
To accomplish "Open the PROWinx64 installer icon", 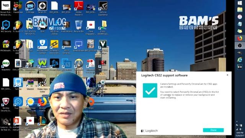I will [6, 45].
